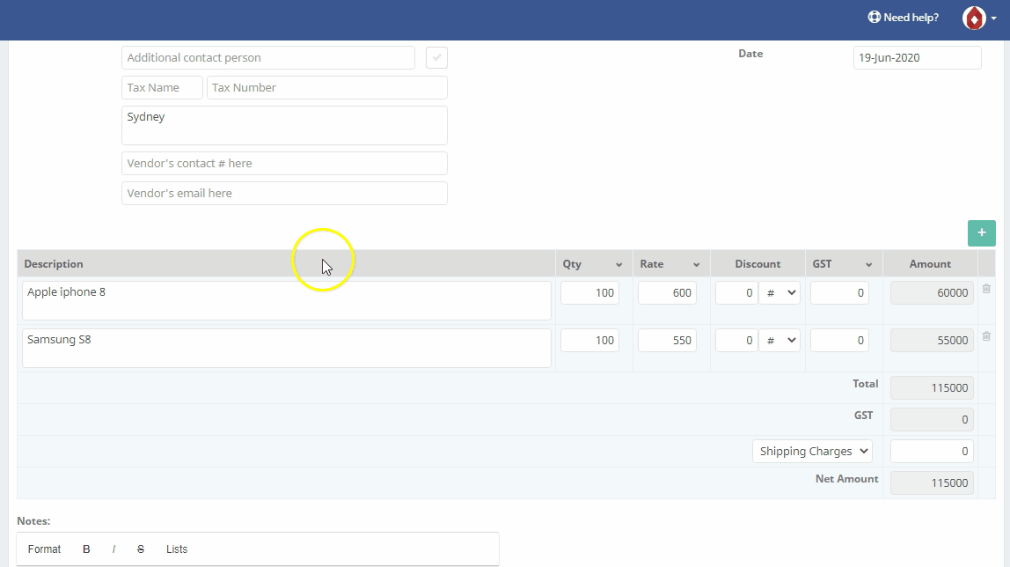Click the red account avatar icon
This screenshot has width=1010, height=567.
click(x=975, y=17)
